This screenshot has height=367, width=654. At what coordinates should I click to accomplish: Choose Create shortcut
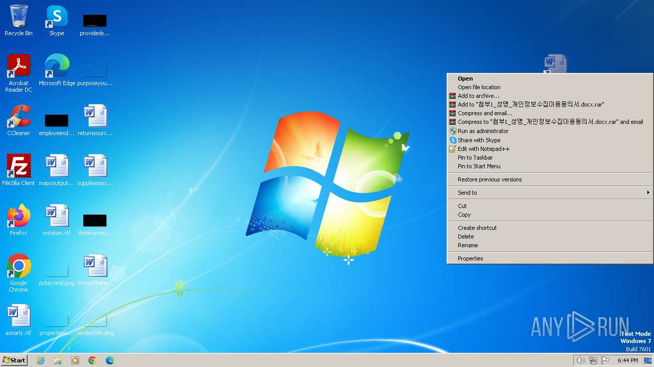coord(550,228)
